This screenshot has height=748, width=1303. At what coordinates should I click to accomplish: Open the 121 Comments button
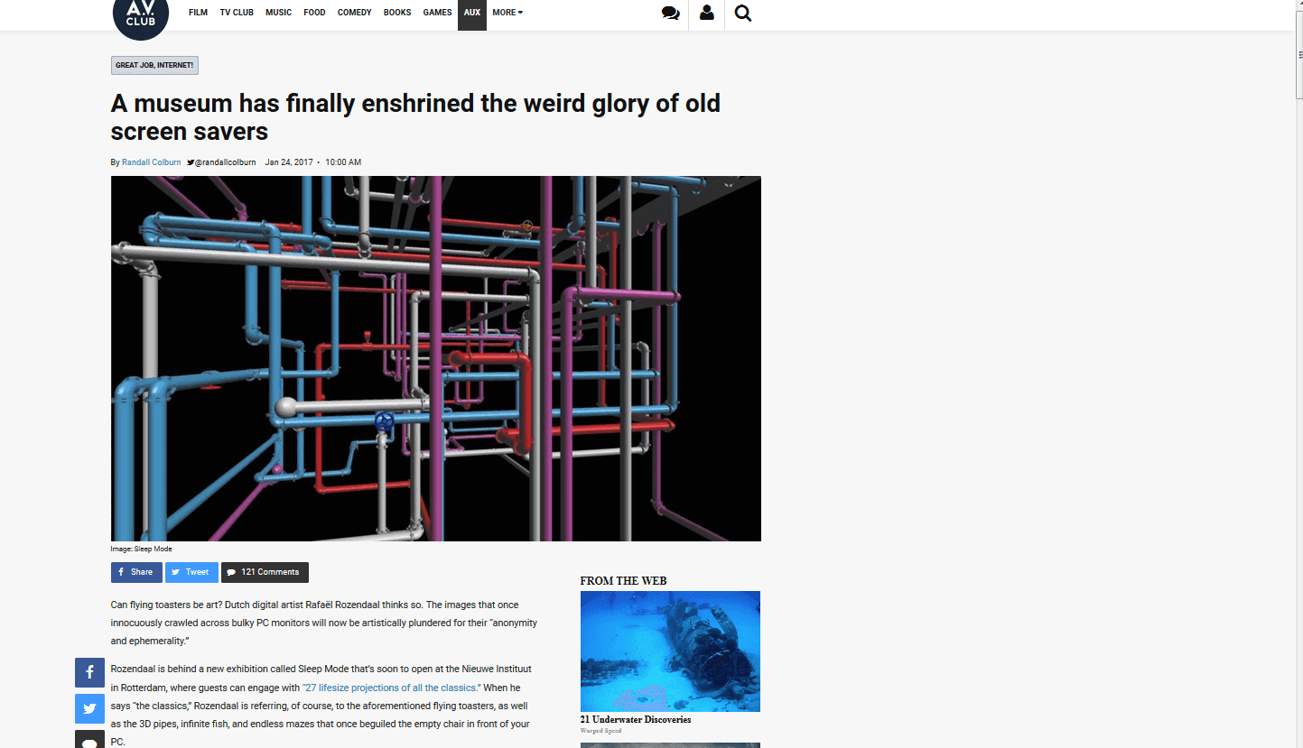[x=265, y=572]
